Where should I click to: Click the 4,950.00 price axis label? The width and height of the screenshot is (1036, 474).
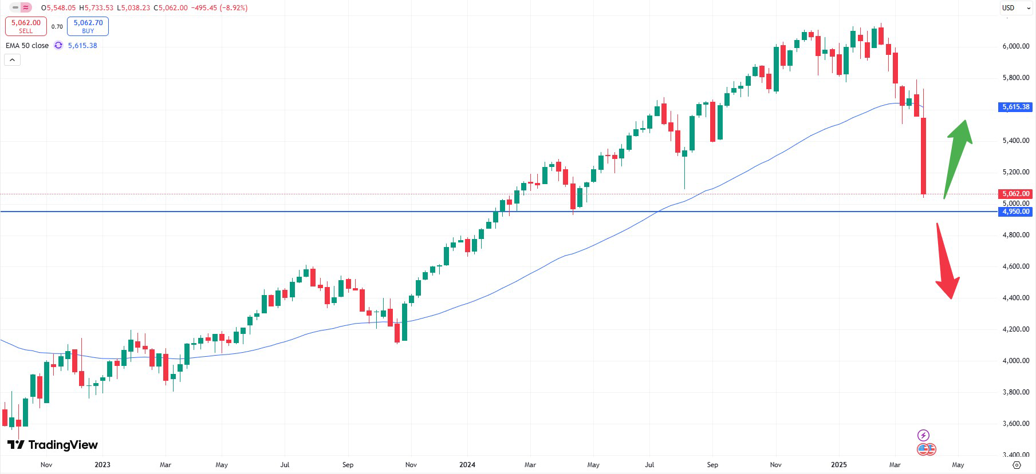coord(1015,212)
